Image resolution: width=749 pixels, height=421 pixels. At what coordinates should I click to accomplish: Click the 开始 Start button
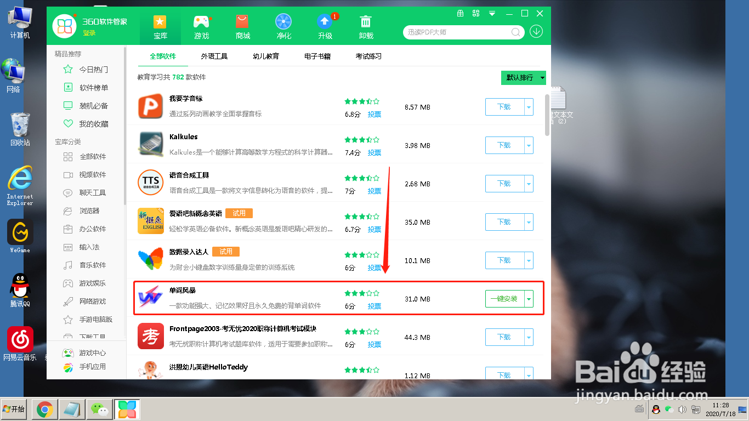(14, 409)
